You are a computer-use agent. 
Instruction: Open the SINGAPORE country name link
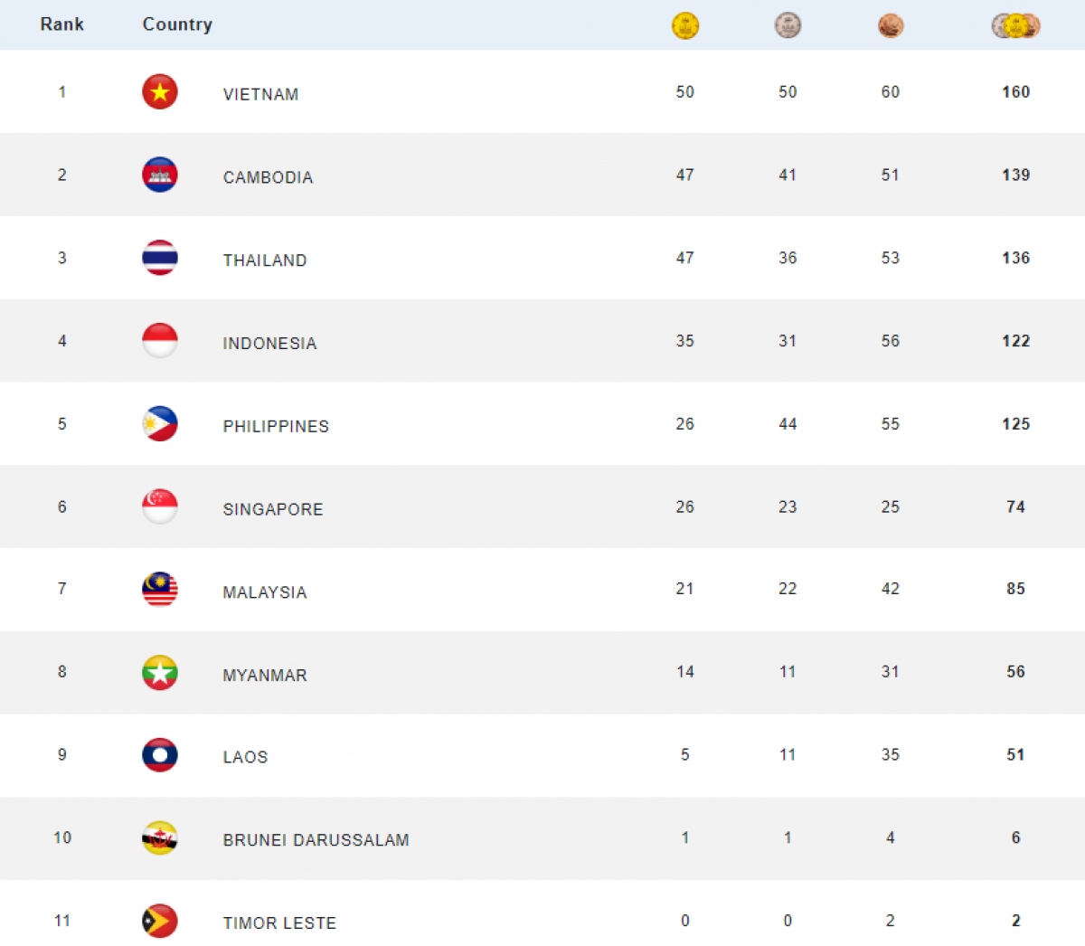point(273,510)
